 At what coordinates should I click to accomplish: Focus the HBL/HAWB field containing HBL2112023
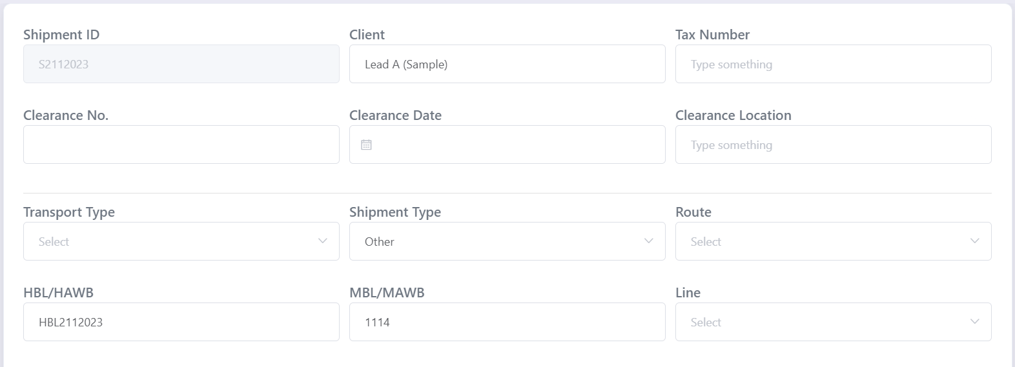pyautogui.click(x=181, y=322)
